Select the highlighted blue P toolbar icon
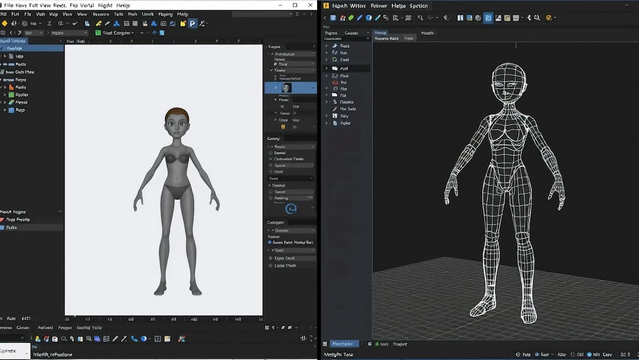 click(192, 24)
